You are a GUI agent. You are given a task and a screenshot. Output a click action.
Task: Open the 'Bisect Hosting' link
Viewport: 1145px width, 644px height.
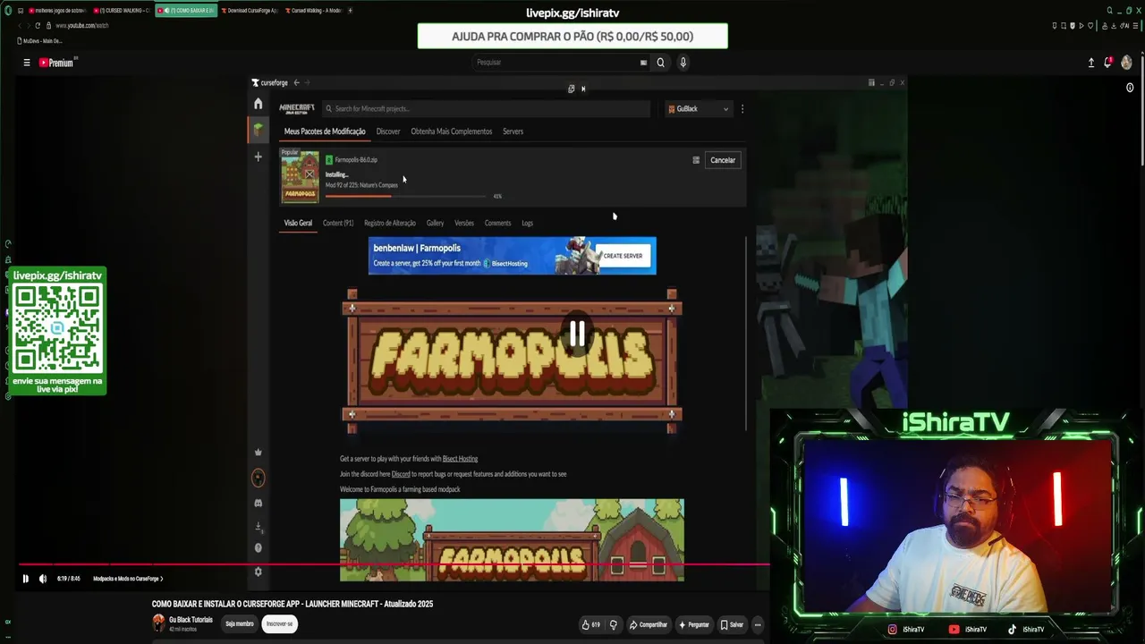[460, 459]
